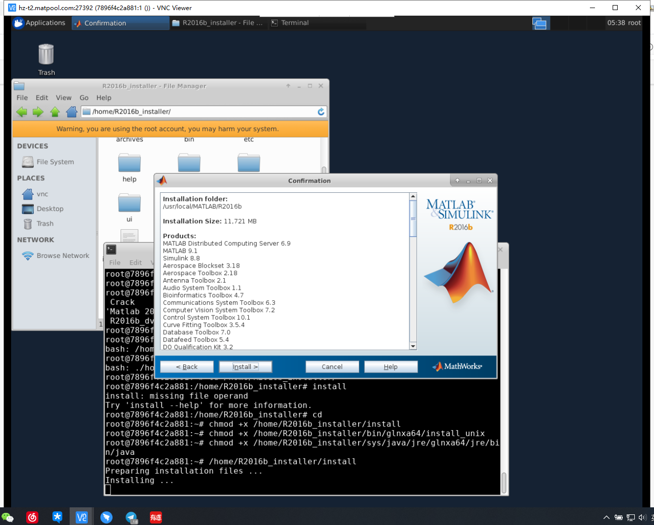Image resolution: width=654 pixels, height=525 pixels.
Task: Click the workspace switcher icon
Action: point(540,23)
